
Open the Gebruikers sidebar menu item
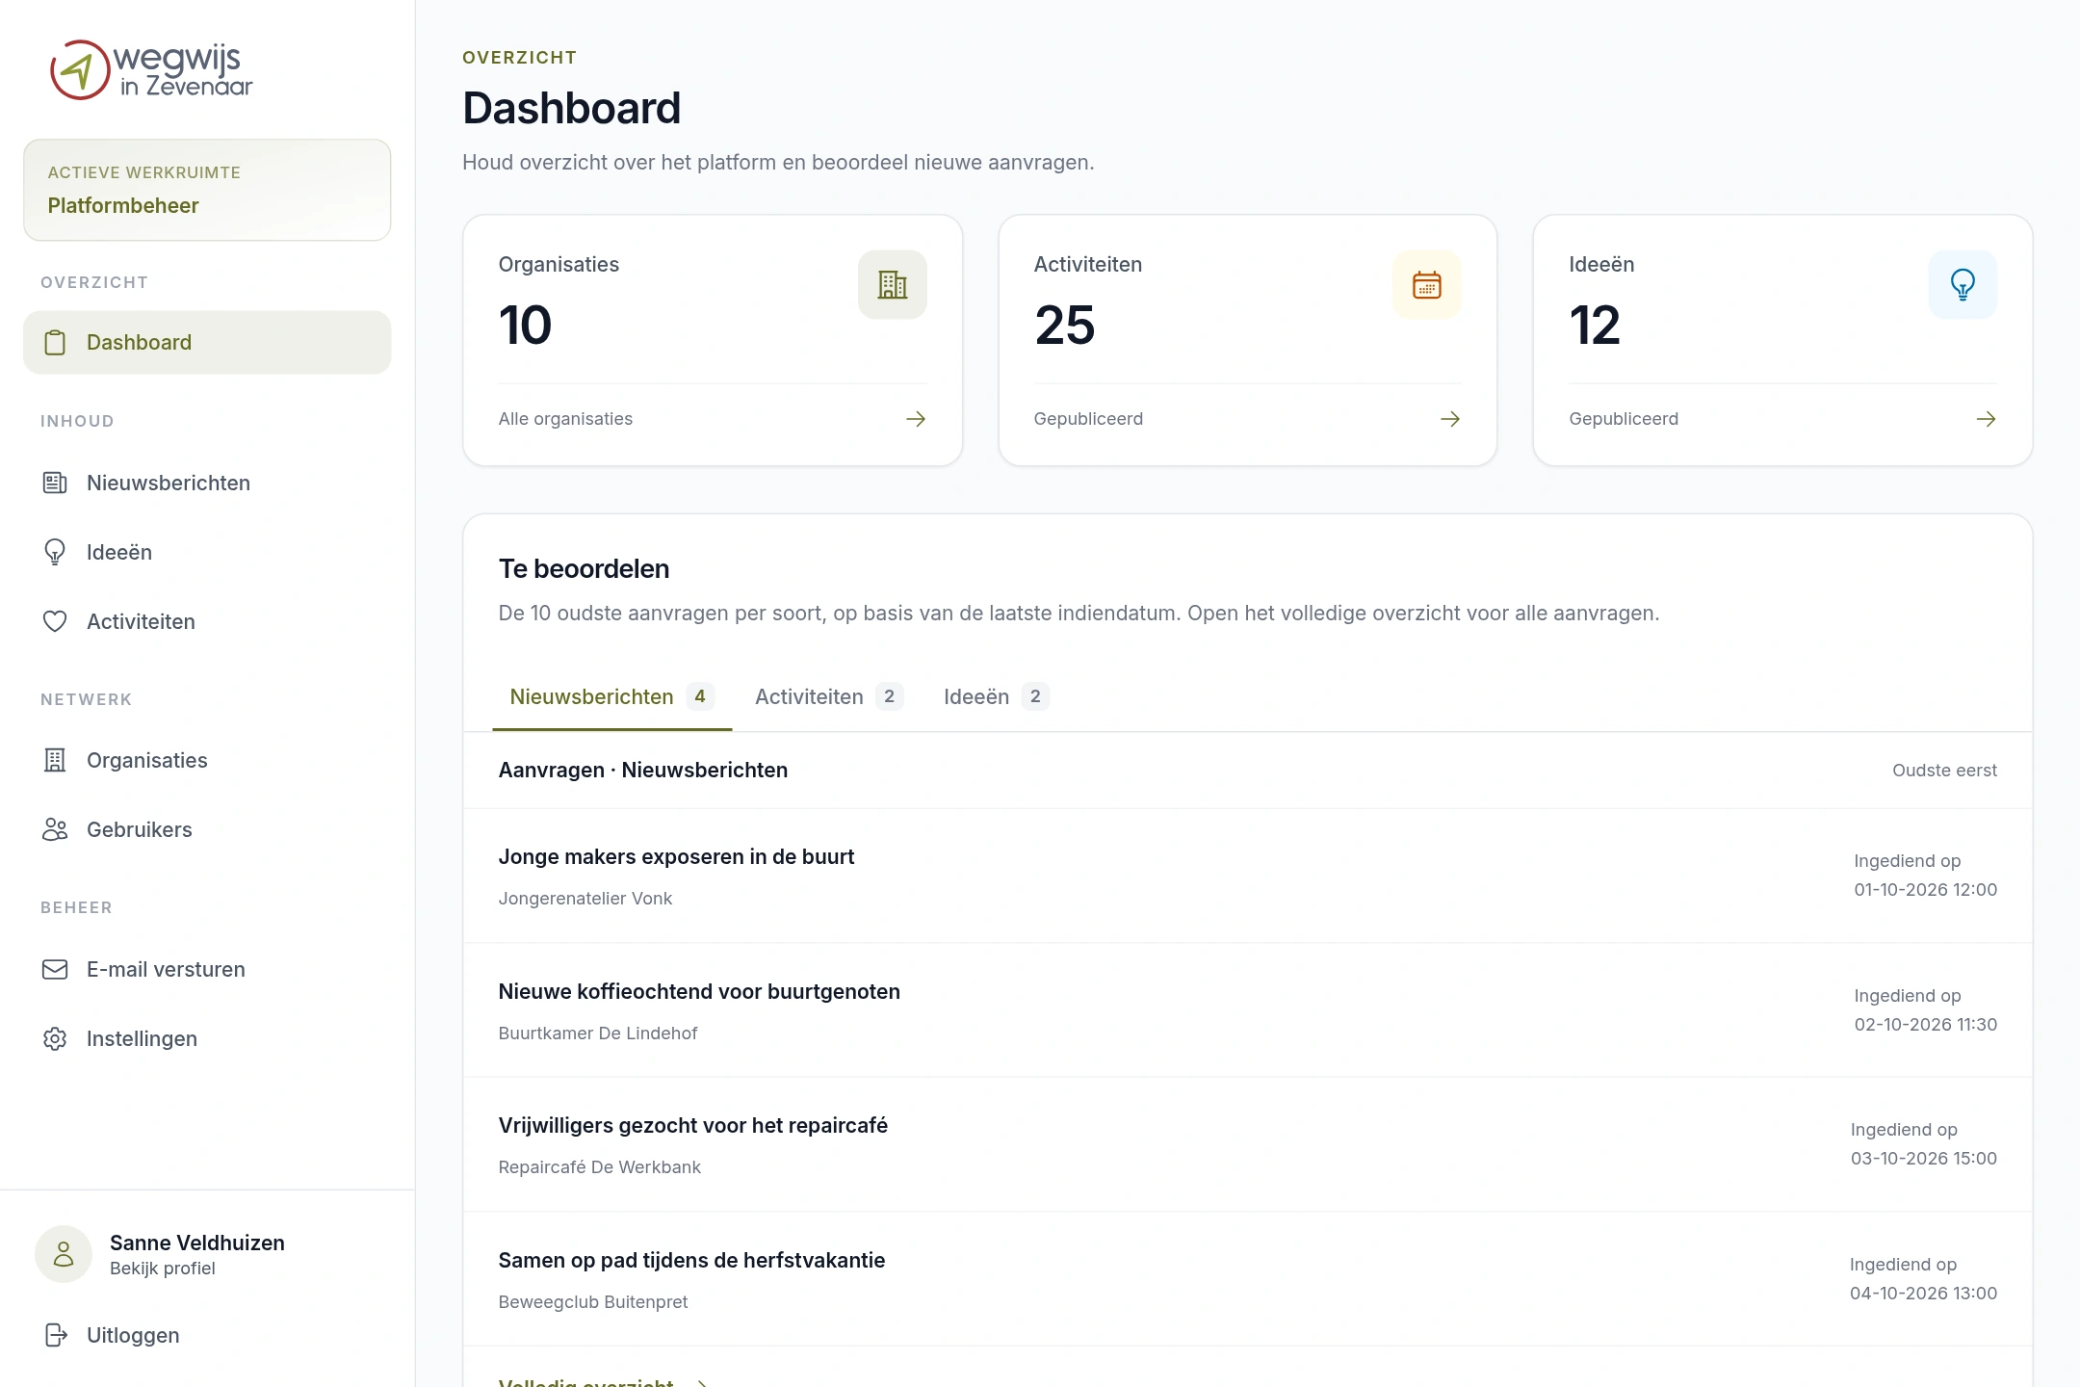click(207, 829)
